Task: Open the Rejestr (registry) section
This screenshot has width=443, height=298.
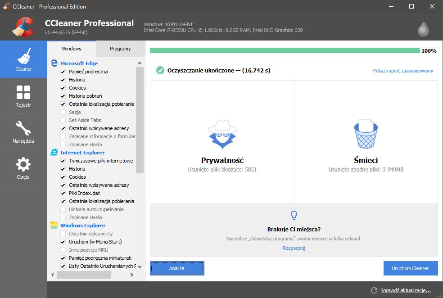Action: 23,96
